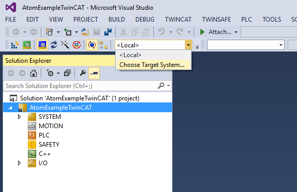The width and height of the screenshot is (297, 192).
Task: Click the Solution Explorer Forward arrow
Action: (22, 73)
